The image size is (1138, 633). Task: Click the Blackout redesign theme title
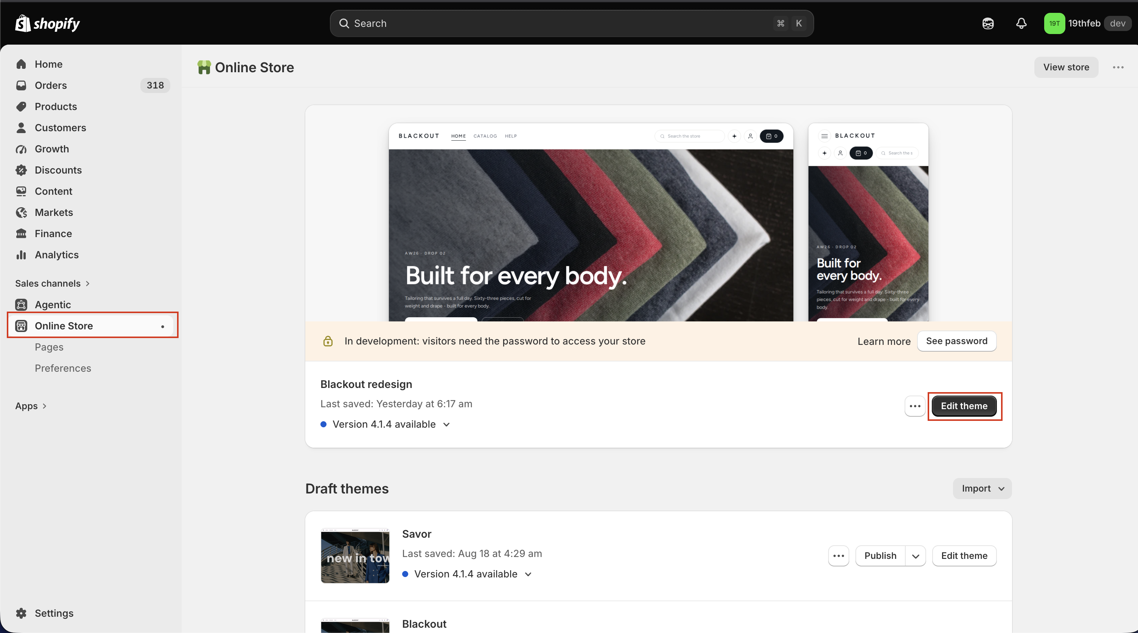pyautogui.click(x=366, y=384)
